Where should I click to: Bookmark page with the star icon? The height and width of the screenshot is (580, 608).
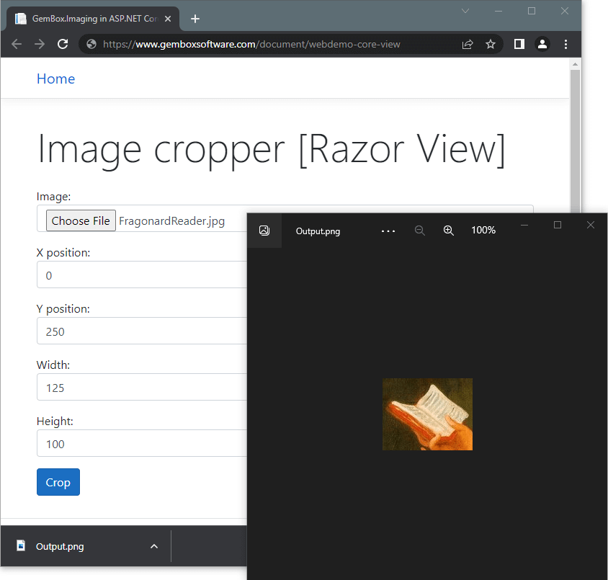coord(491,44)
